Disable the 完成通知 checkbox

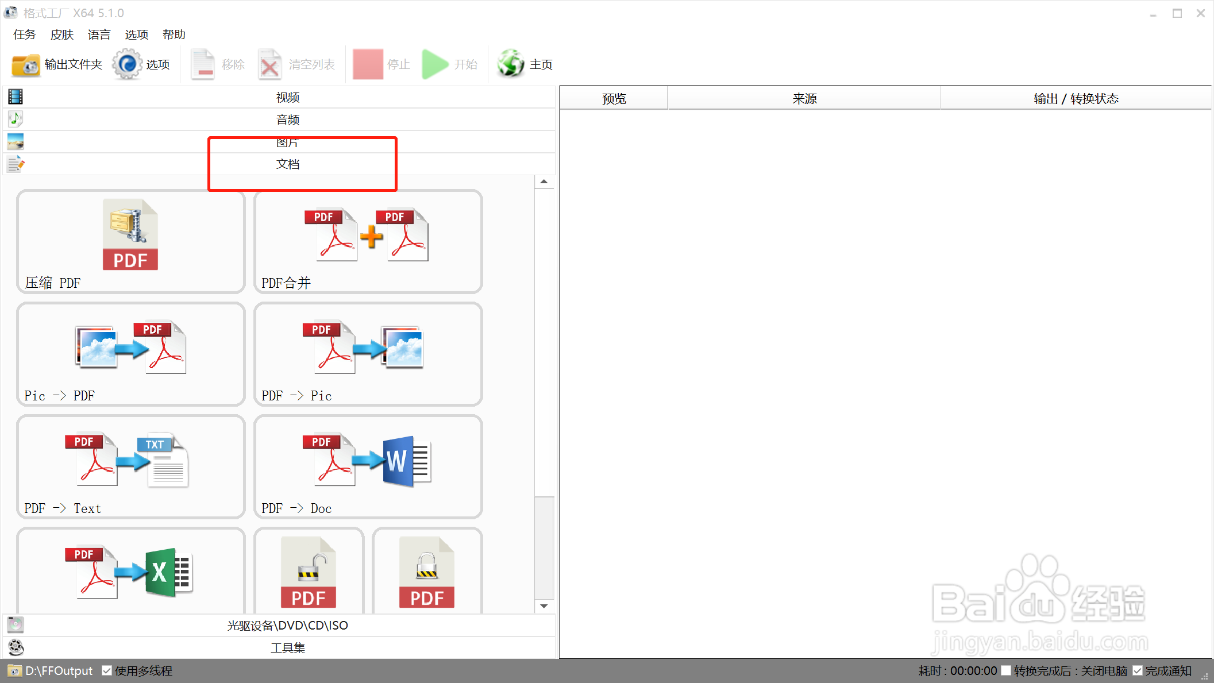[x=1138, y=670]
